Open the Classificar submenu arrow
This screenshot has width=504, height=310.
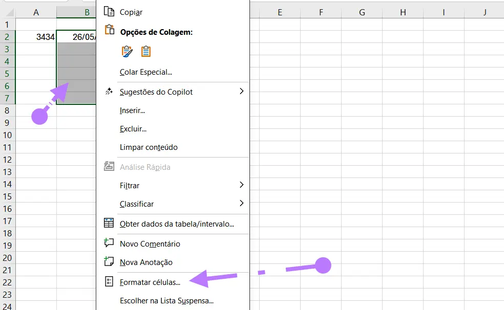point(241,204)
